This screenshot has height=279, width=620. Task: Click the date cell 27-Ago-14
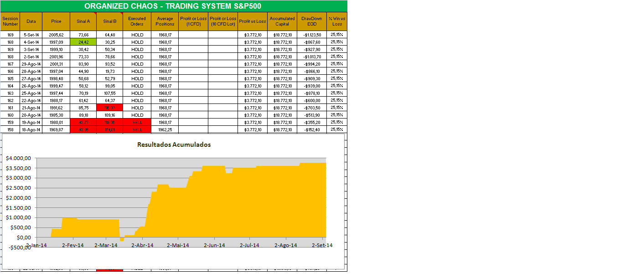pos(31,78)
